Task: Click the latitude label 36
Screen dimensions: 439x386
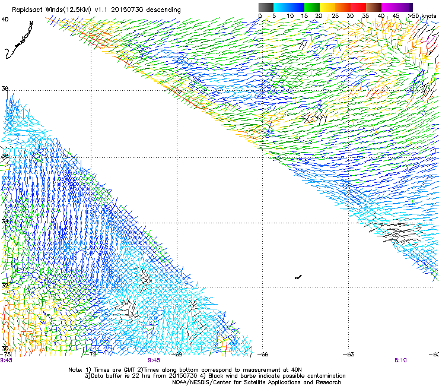Action: 5,156
